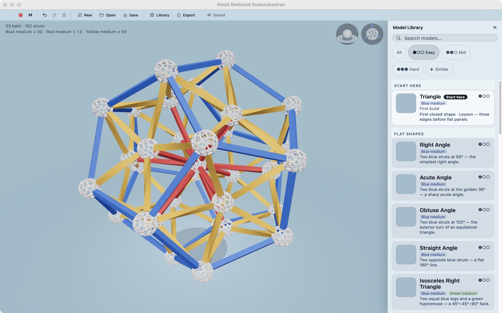Click the Triangle model thumbnail

406,103
